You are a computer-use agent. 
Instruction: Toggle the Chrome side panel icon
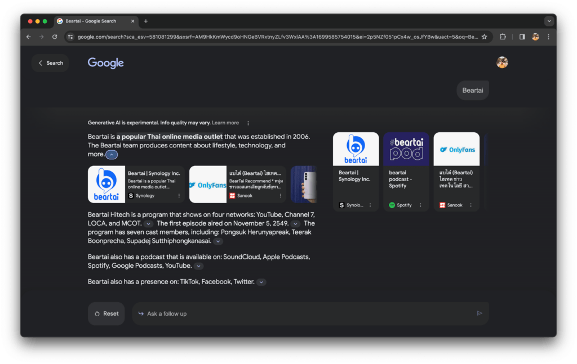[x=522, y=37]
